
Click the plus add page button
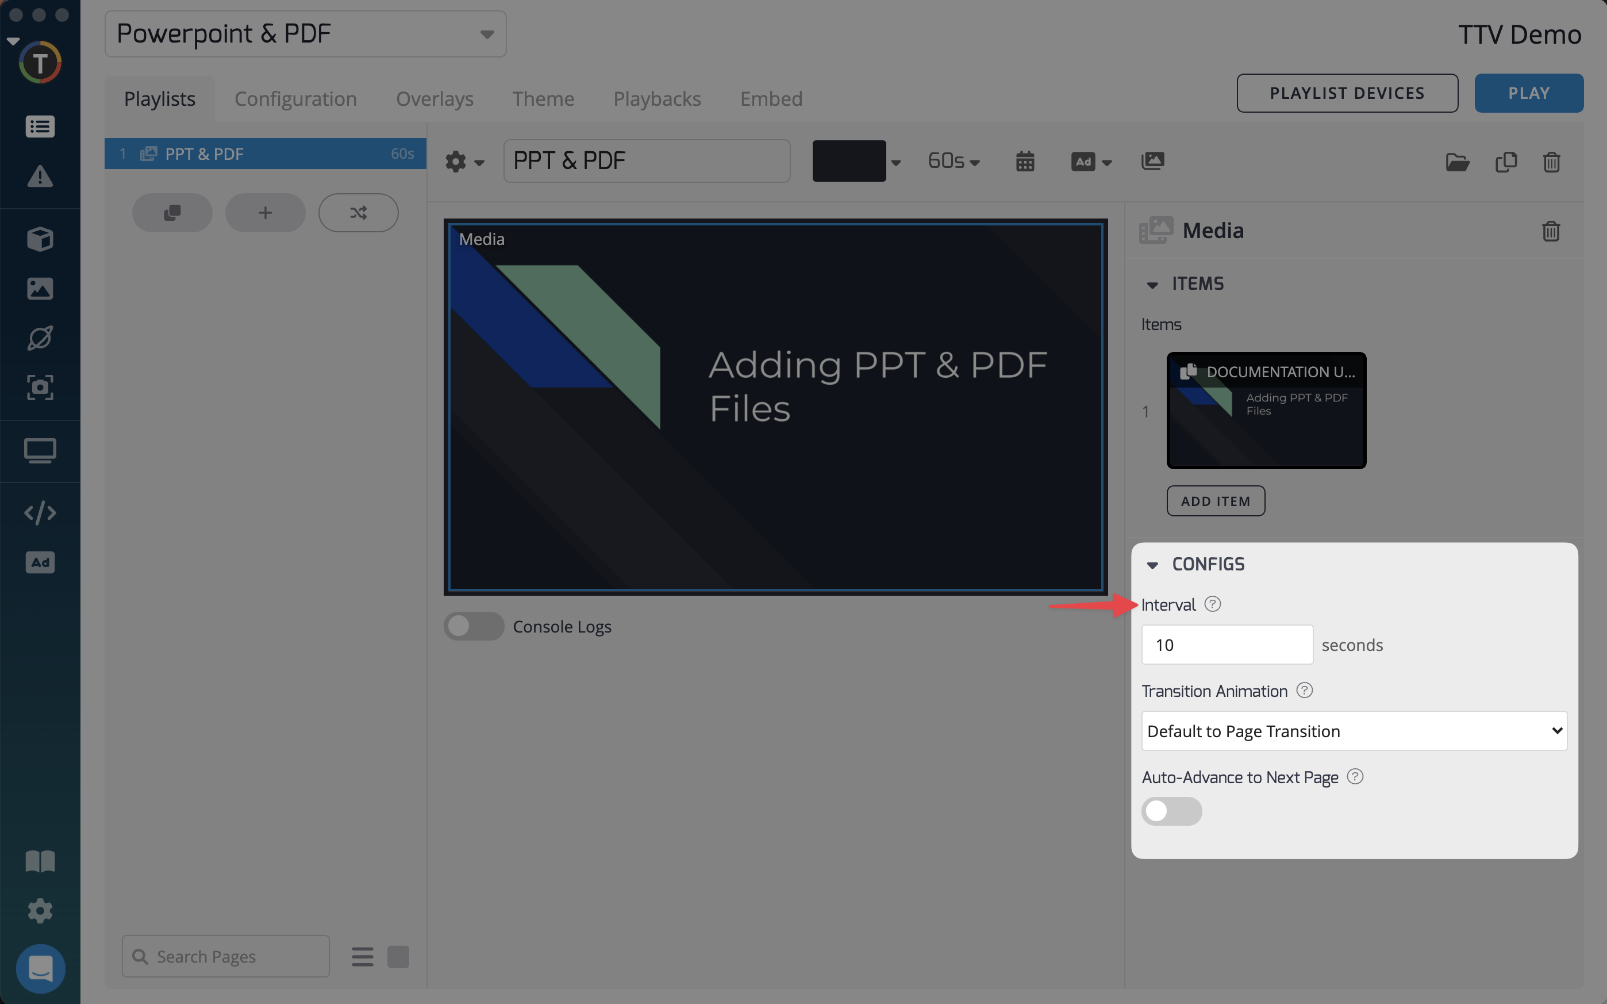pos(266,213)
